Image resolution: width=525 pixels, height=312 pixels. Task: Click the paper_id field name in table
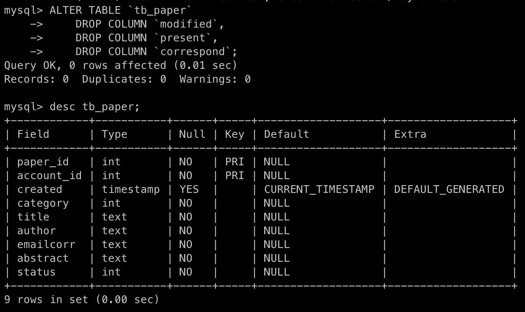pyautogui.click(x=43, y=162)
